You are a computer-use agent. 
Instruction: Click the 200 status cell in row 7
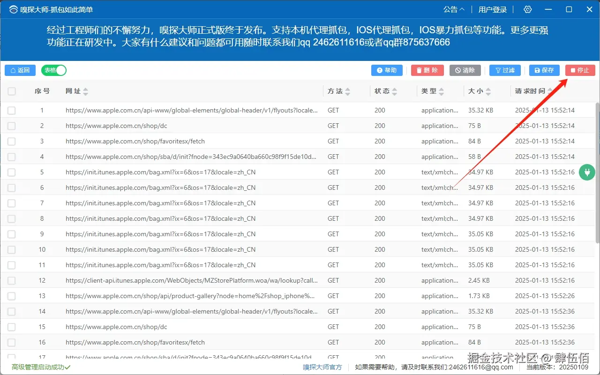pos(380,203)
